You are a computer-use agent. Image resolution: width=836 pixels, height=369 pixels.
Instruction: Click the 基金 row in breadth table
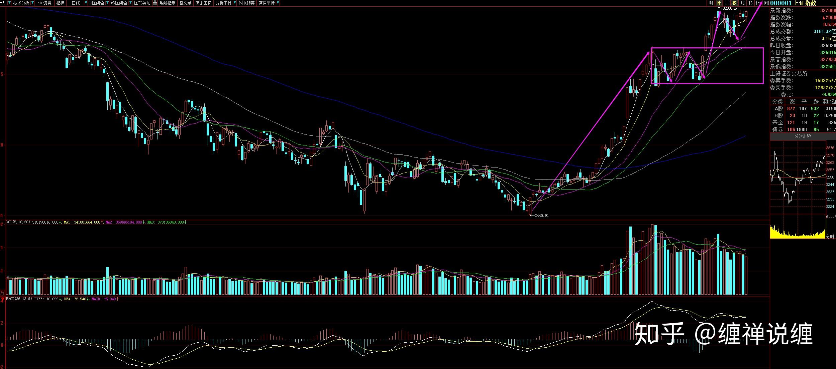(x=803, y=122)
